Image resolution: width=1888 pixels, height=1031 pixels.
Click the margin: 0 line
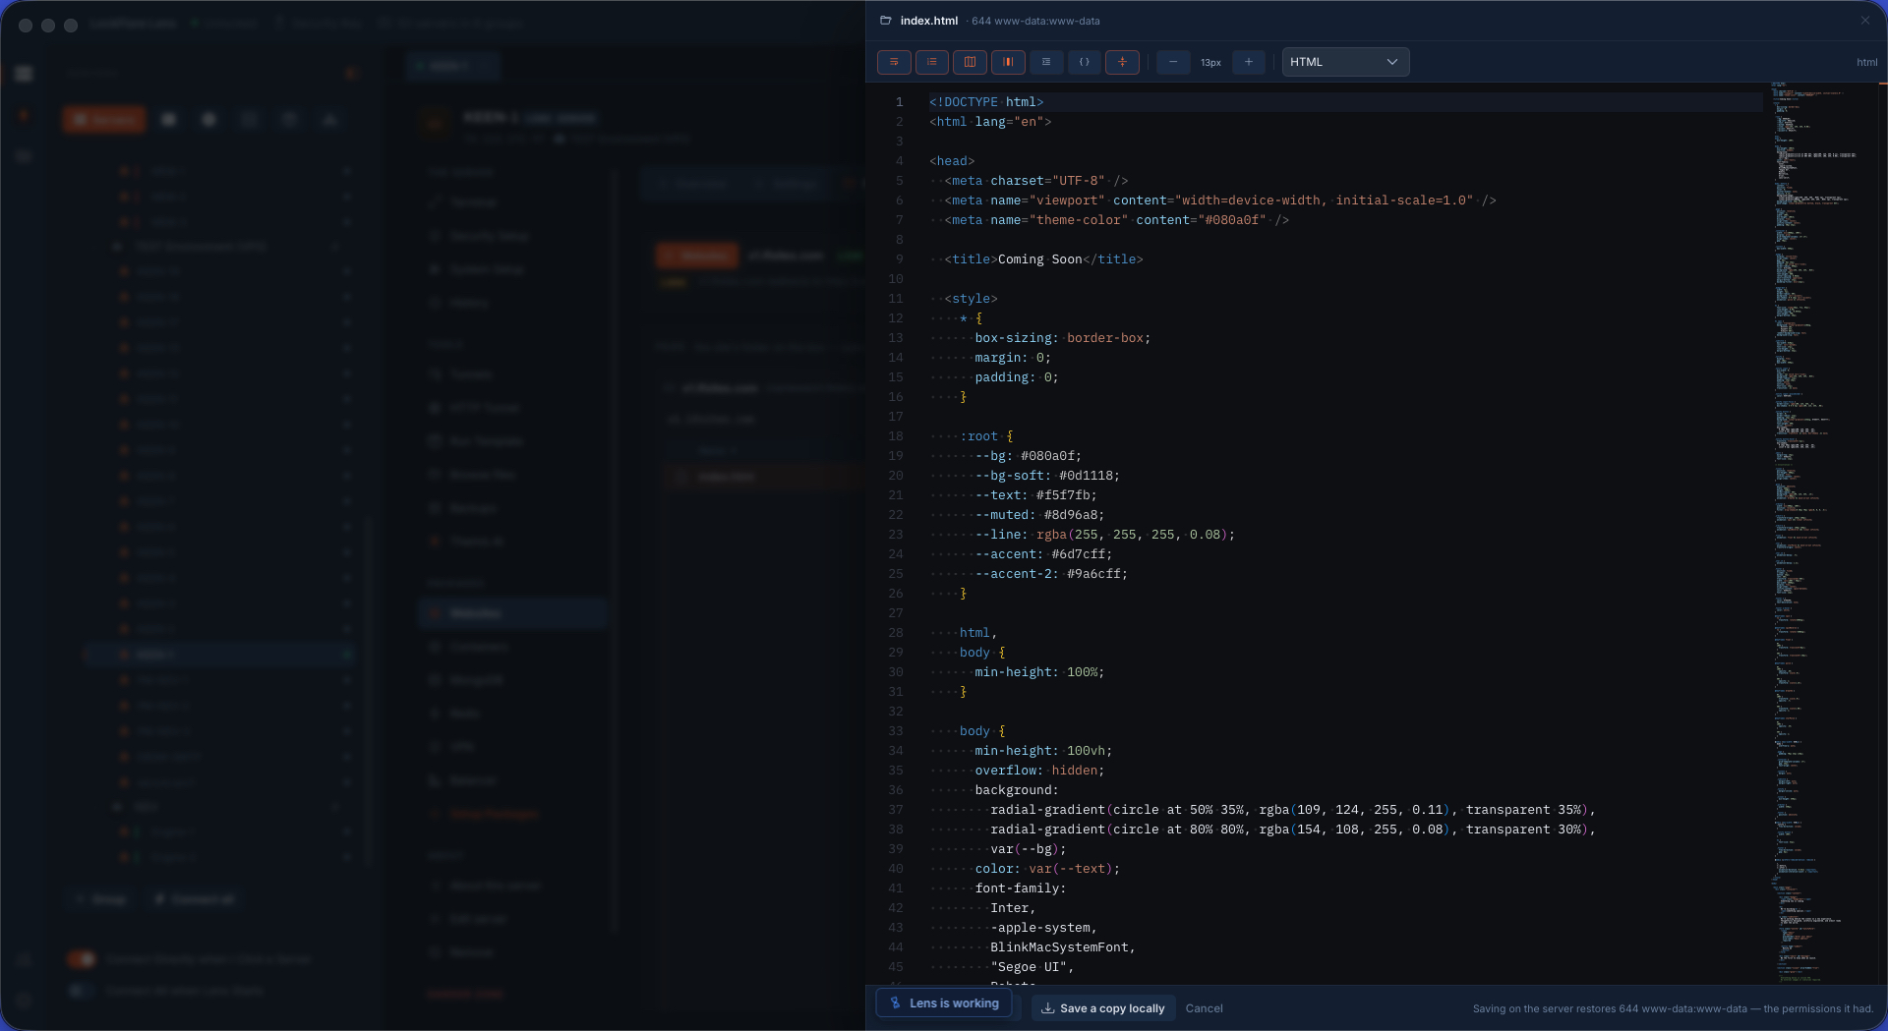1013,358
